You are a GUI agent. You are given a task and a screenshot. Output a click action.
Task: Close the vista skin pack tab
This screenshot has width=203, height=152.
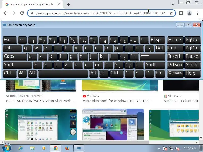(59, 4)
